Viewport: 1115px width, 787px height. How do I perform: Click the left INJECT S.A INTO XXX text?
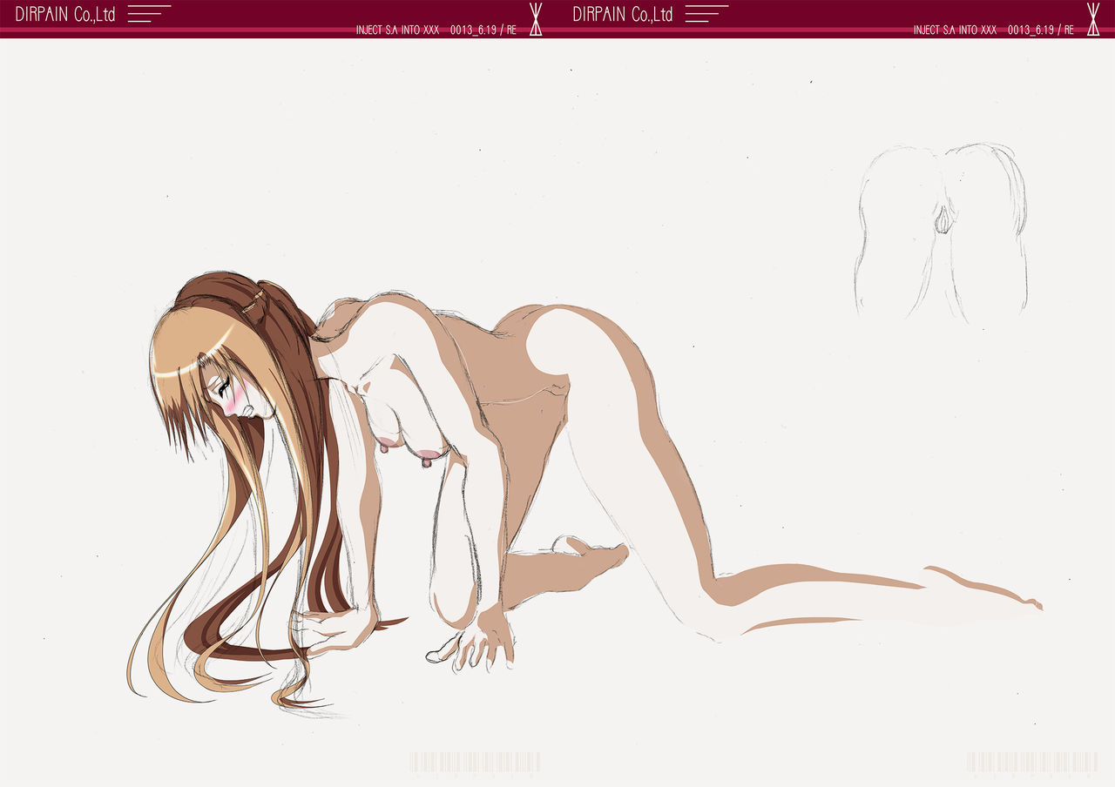pos(397,30)
